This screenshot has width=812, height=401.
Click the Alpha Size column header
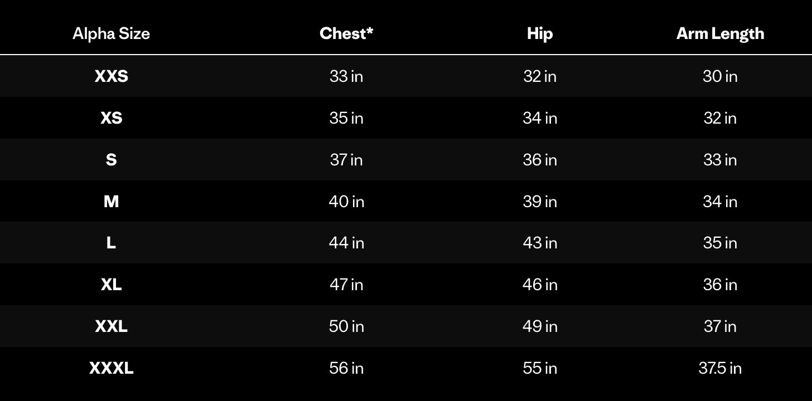(x=111, y=33)
